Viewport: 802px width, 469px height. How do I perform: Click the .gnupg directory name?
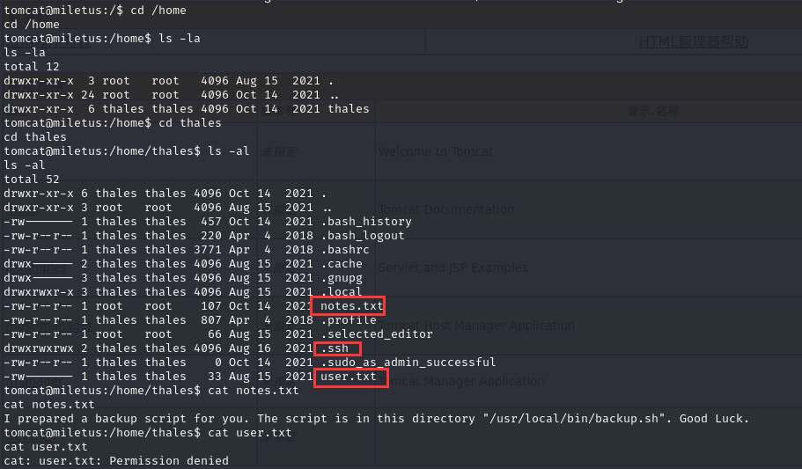pos(342,278)
